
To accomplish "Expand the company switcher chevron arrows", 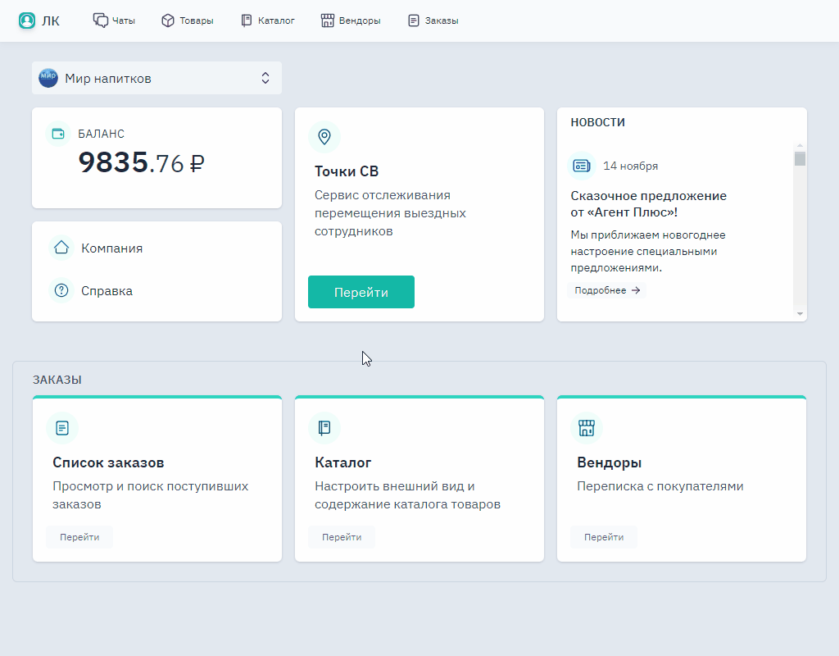I will (265, 77).
